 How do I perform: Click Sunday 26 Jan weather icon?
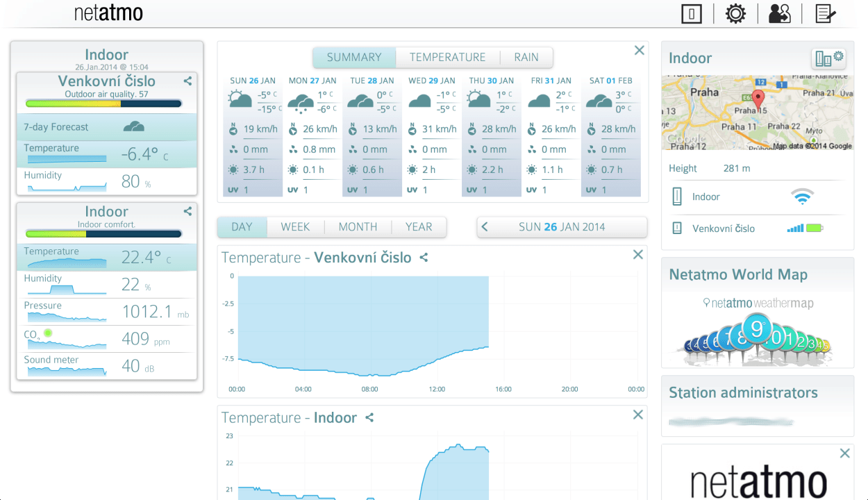click(x=240, y=100)
